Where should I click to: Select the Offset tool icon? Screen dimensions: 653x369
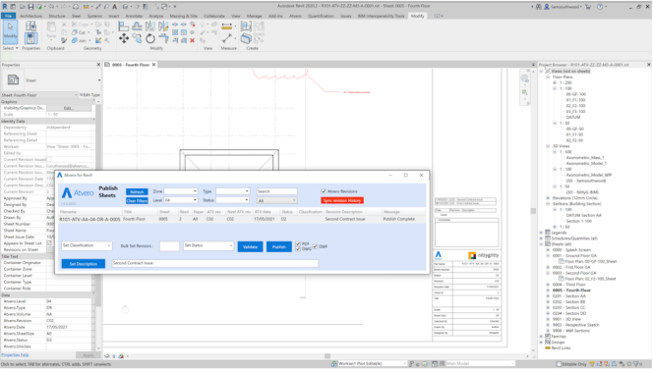click(137, 26)
